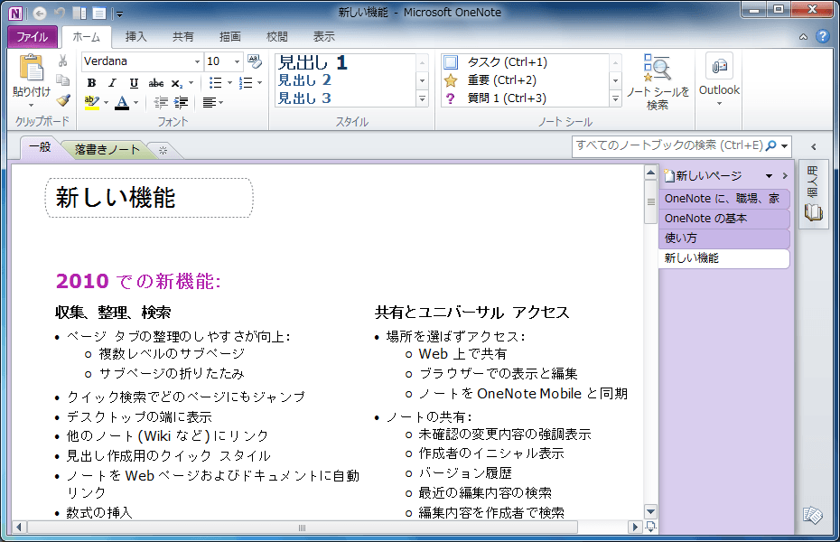840x542 pixels.
Task: Toggle Underline formatting
Action: click(x=134, y=83)
